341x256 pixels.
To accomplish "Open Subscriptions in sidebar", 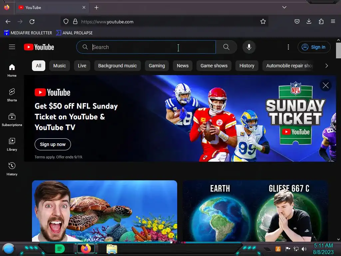I will pyautogui.click(x=12, y=120).
